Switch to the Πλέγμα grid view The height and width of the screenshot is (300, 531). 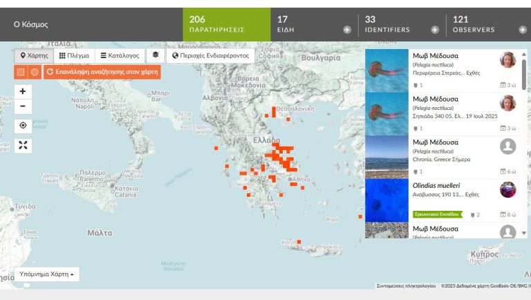(74, 55)
